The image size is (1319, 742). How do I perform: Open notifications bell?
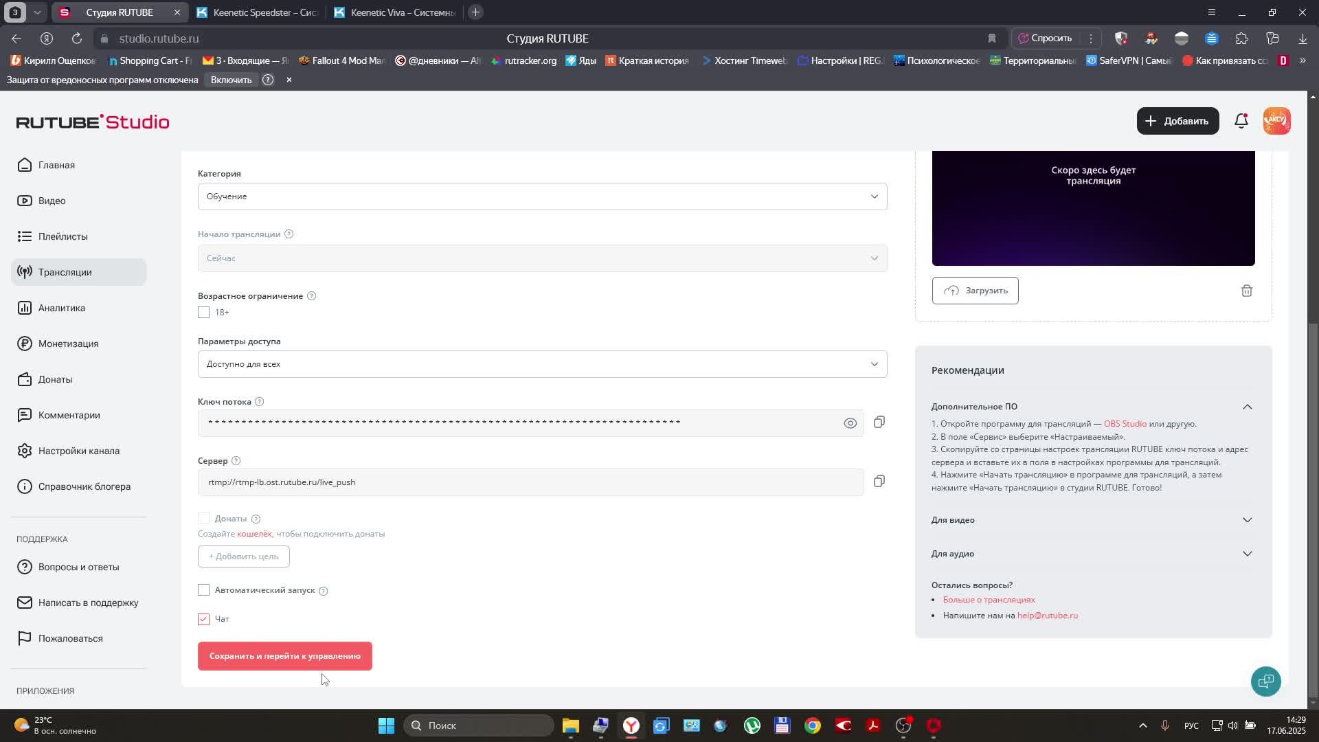(1241, 121)
